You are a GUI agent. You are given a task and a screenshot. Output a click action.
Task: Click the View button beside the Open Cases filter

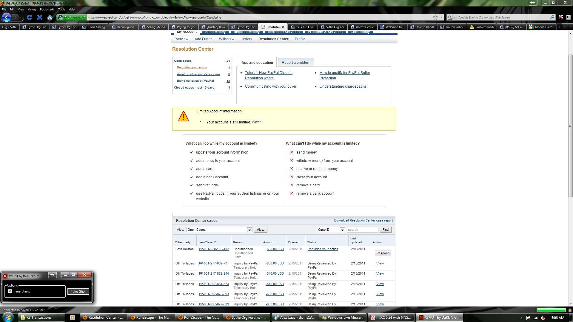click(260, 230)
